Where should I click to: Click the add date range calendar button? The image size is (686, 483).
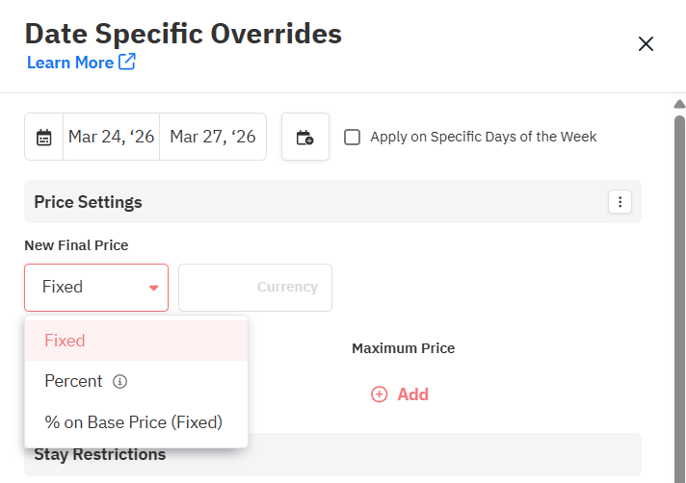point(305,137)
